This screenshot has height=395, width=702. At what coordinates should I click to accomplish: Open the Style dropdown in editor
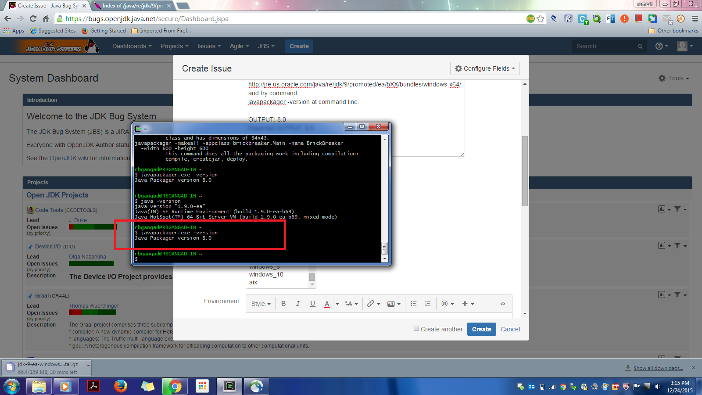coord(261,304)
